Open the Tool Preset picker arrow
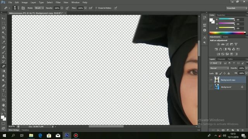The width and height of the screenshot is (248, 139). [x=9, y=8]
